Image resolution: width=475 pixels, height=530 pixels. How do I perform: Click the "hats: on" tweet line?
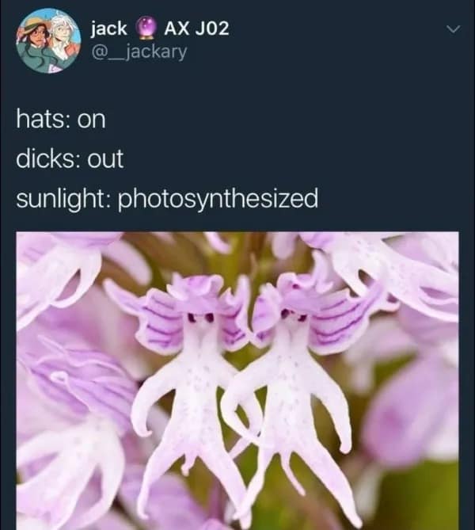click(61, 120)
